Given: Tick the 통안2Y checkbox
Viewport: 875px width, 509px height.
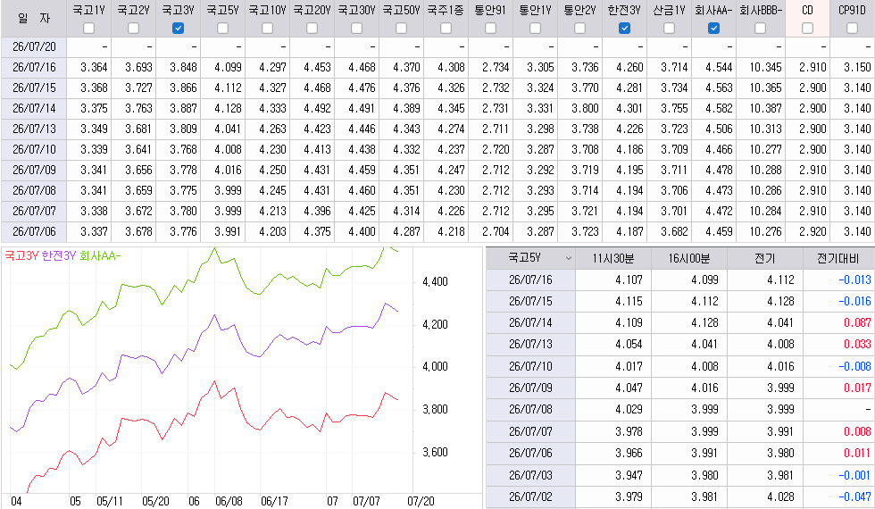Looking at the screenshot, I should pos(579,28).
